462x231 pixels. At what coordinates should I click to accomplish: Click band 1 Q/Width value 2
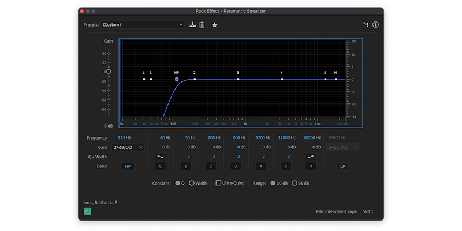point(189,157)
